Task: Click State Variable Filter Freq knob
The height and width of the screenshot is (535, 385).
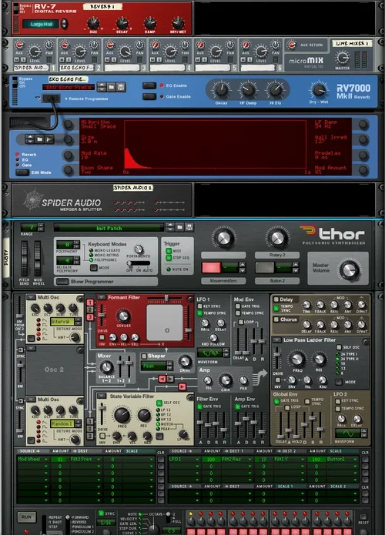Action: [122, 415]
